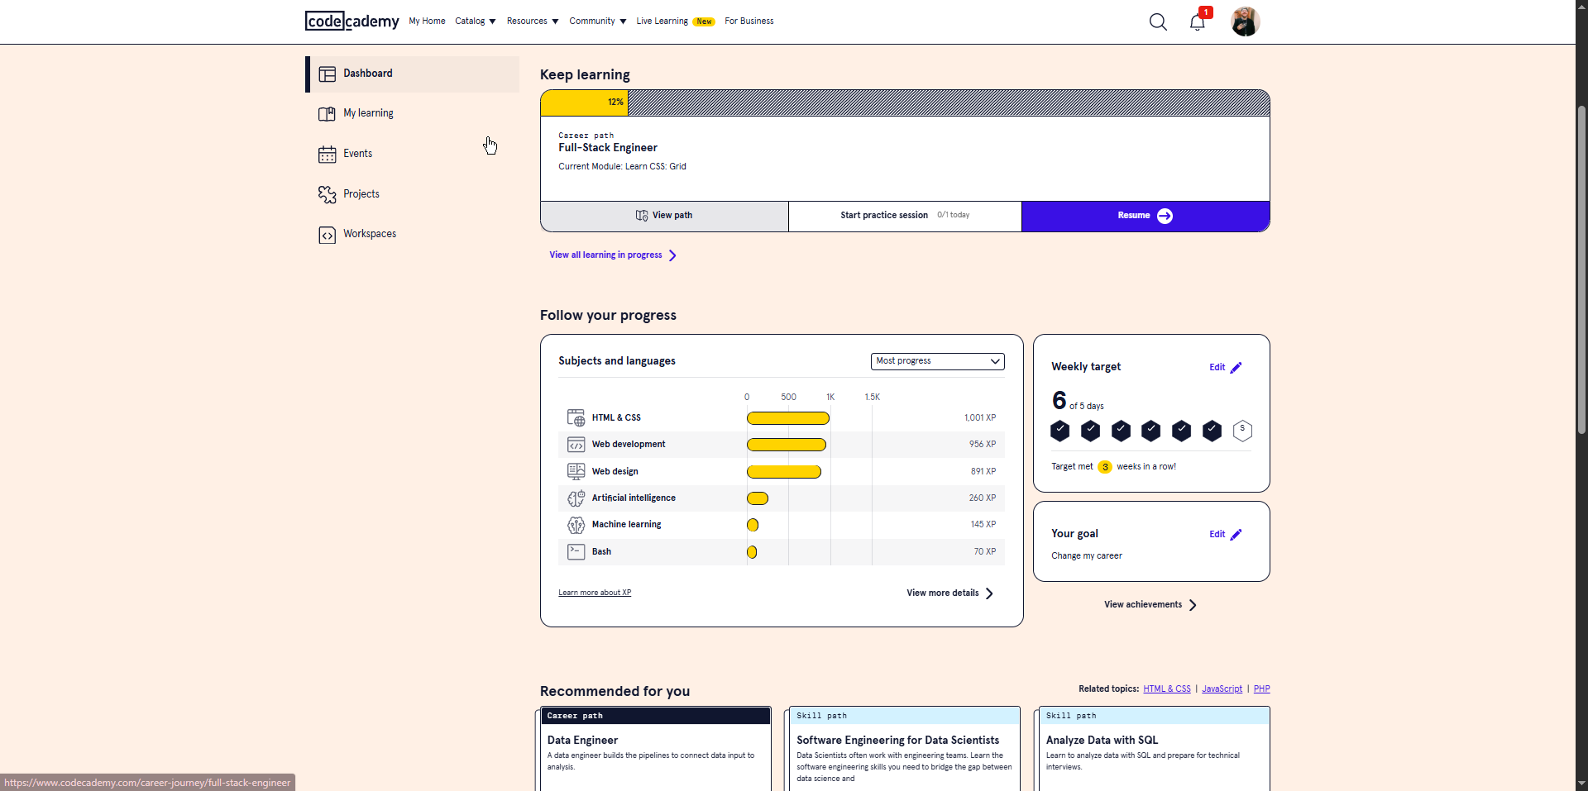Click the Bash terminal icon
The image size is (1588, 791).
pyautogui.click(x=576, y=551)
